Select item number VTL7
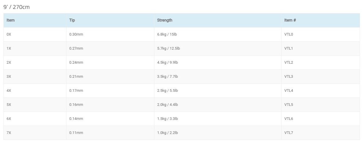The image size is (364, 144). 289,133
